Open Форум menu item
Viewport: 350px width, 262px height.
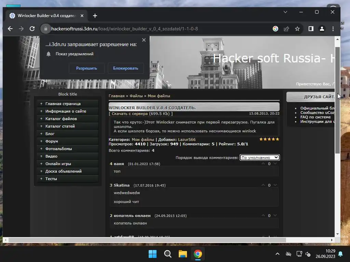point(68,141)
